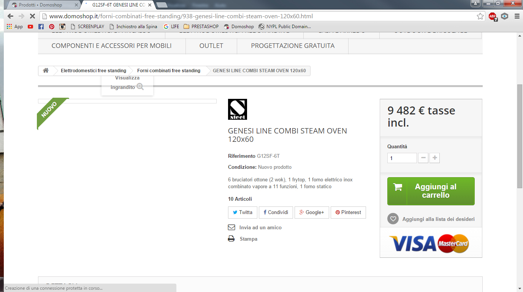This screenshot has width=523, height=292.
Task: Open the OUTLET menu item
Action: coord(211,46)
